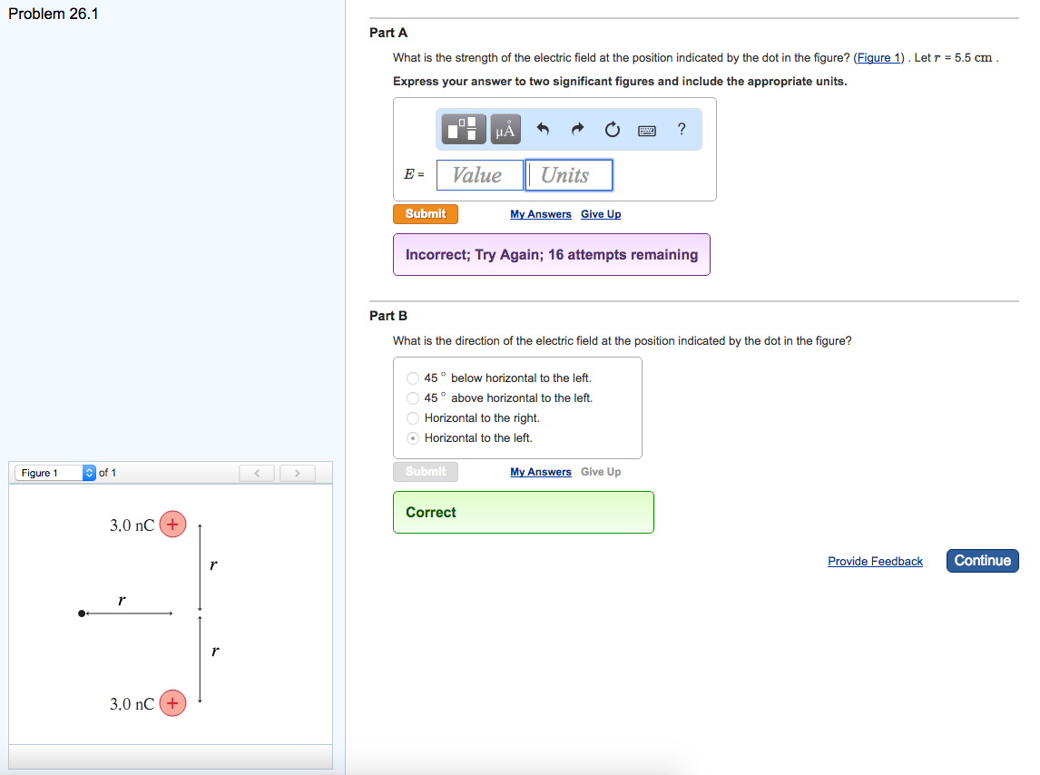Open My Answers for Part A
1040x775 pixels.
(x=541, y=213)
